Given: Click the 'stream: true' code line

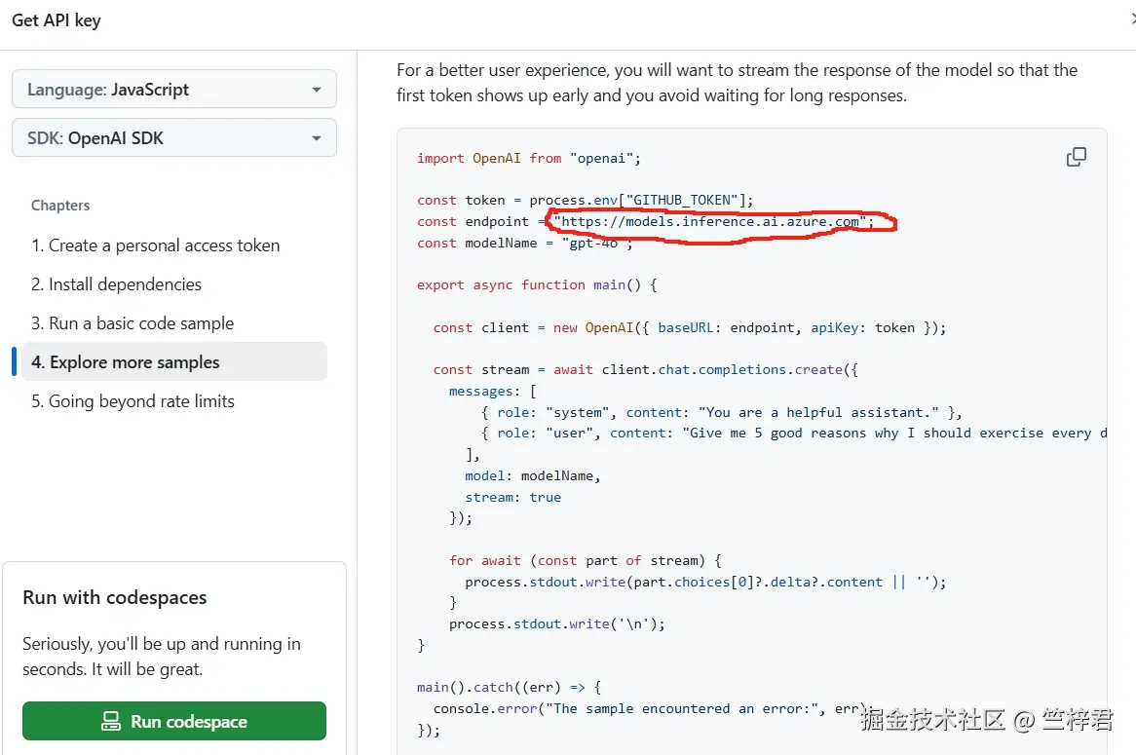Looking at the screenshot, I should (512, 497).
